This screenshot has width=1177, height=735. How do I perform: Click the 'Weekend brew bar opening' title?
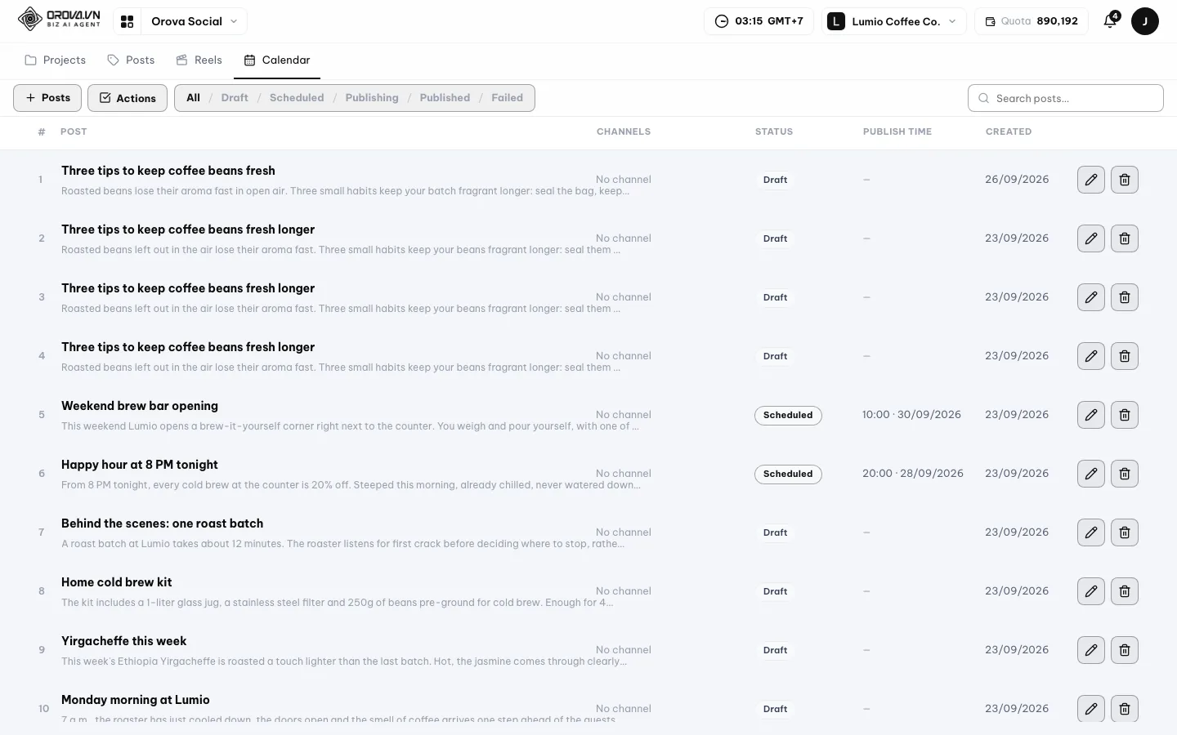140,406
